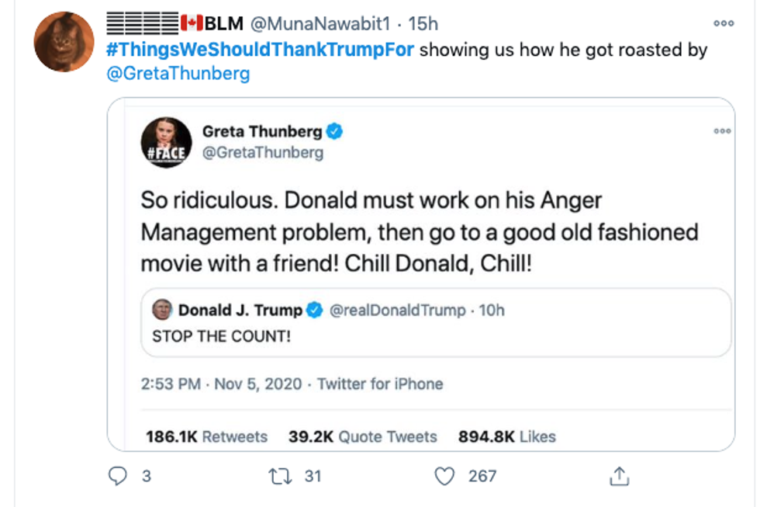Viewport: 760px width, 507px height.
Task: Retweet this tweet via the arrows icon
Action: point(278,476)
